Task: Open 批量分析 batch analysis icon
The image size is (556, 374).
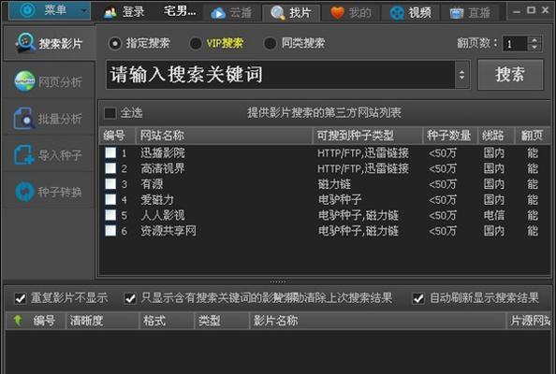Action: click(23, 119)
